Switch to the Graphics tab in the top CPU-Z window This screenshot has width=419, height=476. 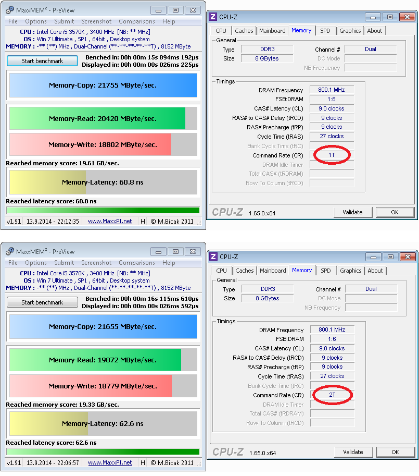tap(350, 31)
